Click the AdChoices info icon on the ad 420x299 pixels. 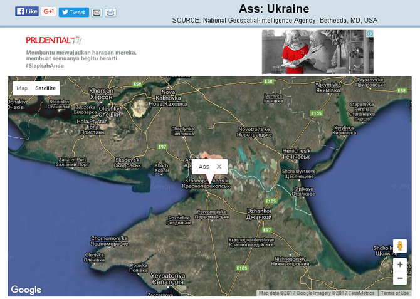coord(370,33)
